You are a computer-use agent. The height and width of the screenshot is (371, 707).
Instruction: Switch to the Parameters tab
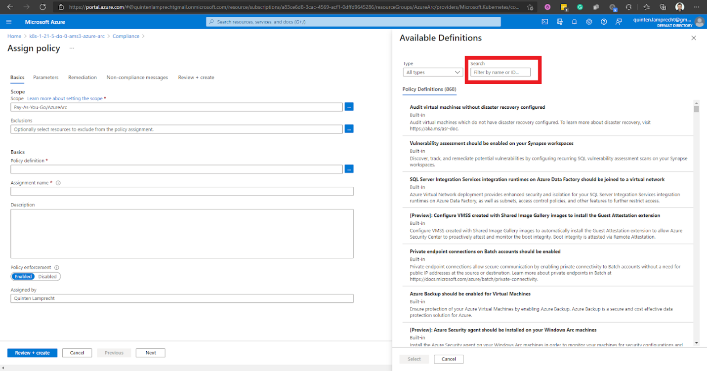pyautogui.click(x=46, y=78)
